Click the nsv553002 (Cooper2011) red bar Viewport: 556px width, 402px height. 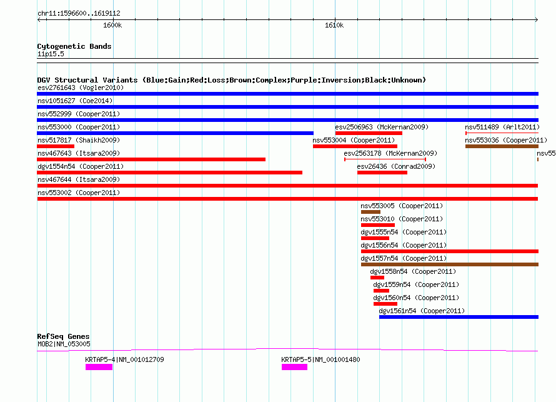pyautogui.click(x=287, y=199)
